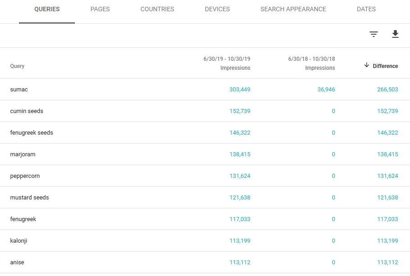Image resolution: width=410 pixels, height=276 pixels.
Task: Open the marjoram query row
Action: [x=23, y=154]
